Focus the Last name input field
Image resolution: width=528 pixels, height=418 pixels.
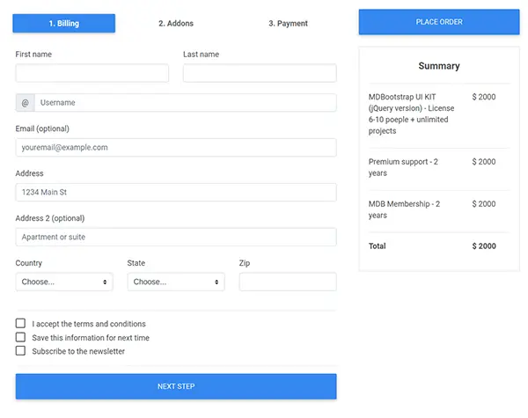[x=260, y=73]
